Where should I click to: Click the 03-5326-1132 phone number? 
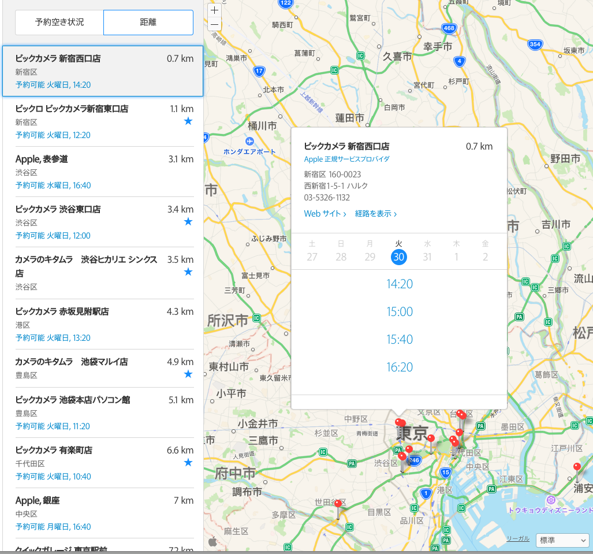point(327,198)
